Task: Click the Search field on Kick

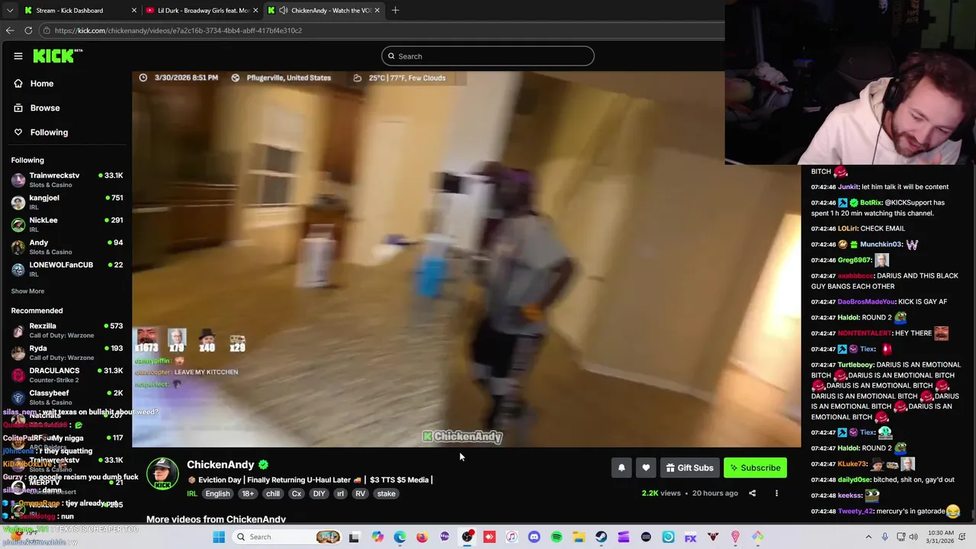Action: tap(488, 56)
